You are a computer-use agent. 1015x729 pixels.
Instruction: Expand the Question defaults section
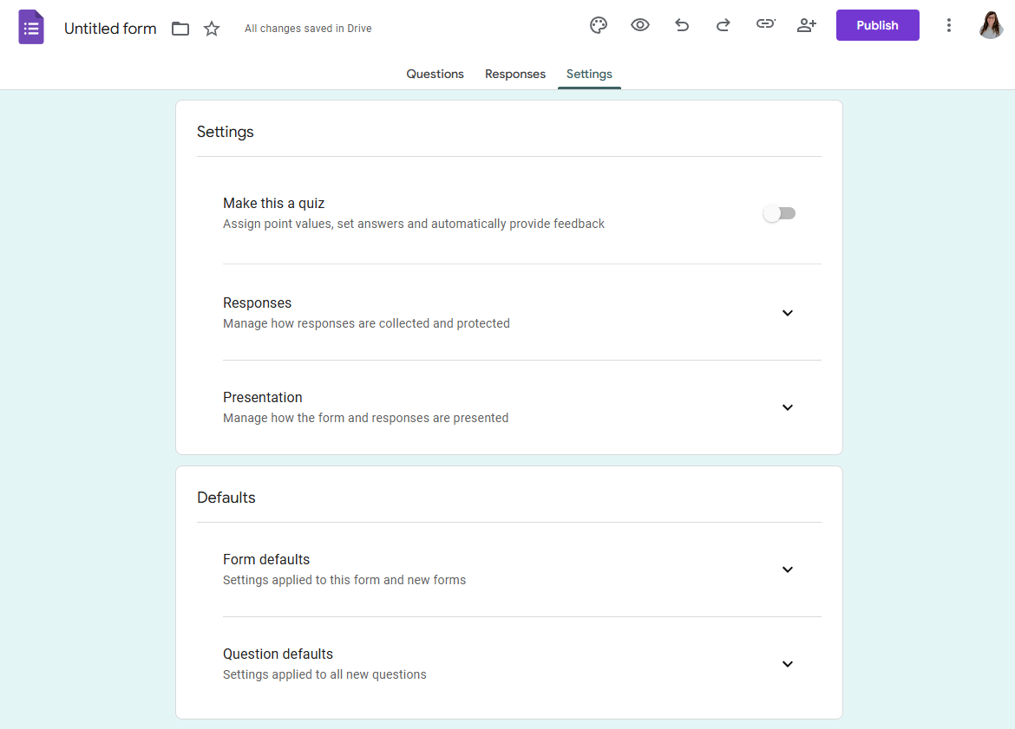click(788, 664)
